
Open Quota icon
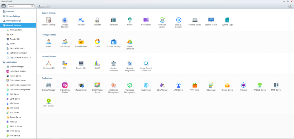[97, 42]
